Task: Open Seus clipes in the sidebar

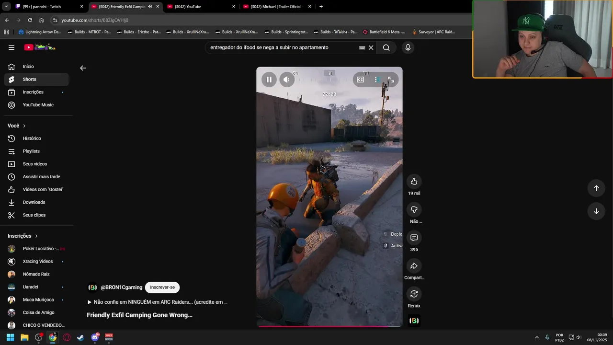Action: (x=36, y=215)
